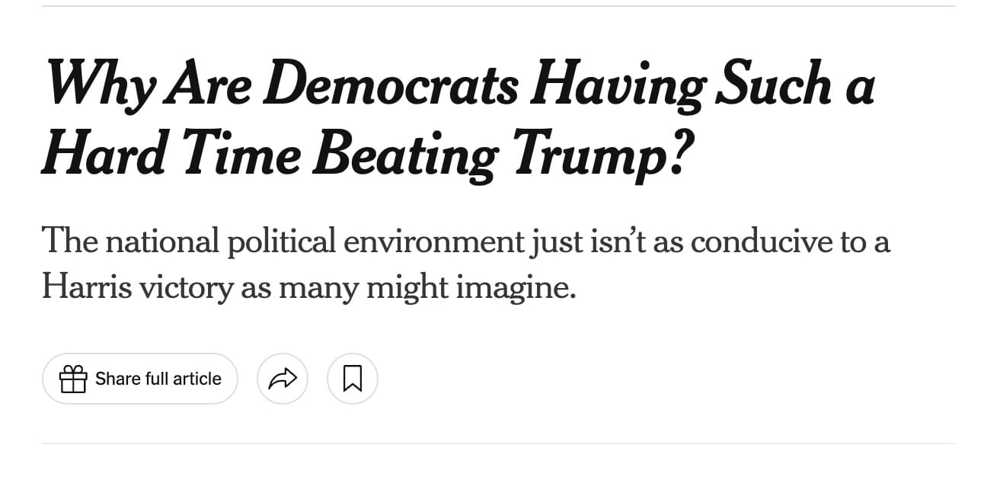Image resolution: width=984 pixels, height=480 pixels.
Task: Click the horizontal divider below share buttons
Action: click(499, 443)
